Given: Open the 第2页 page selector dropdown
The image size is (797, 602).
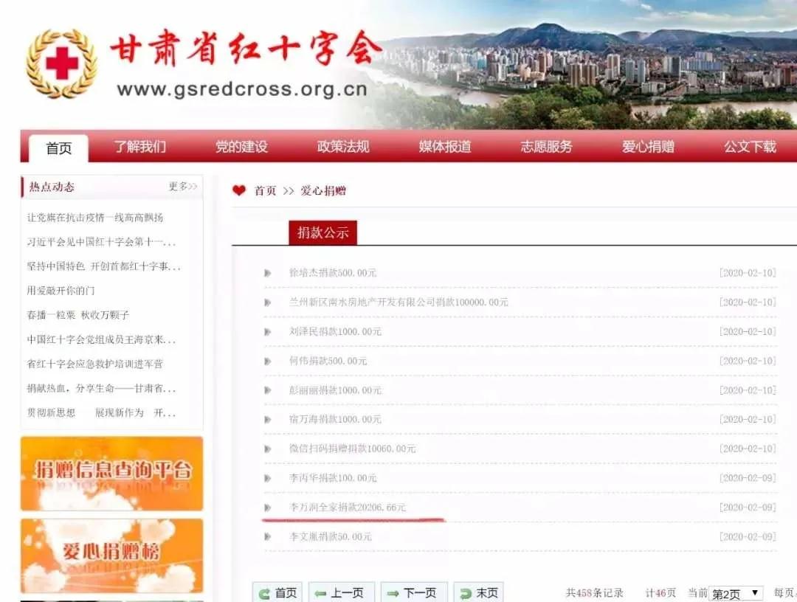Looking at the screenshot, I should [x=736, y=593].
